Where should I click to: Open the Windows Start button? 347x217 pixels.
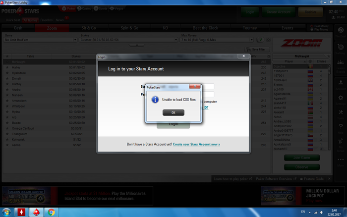coord(6,213)
